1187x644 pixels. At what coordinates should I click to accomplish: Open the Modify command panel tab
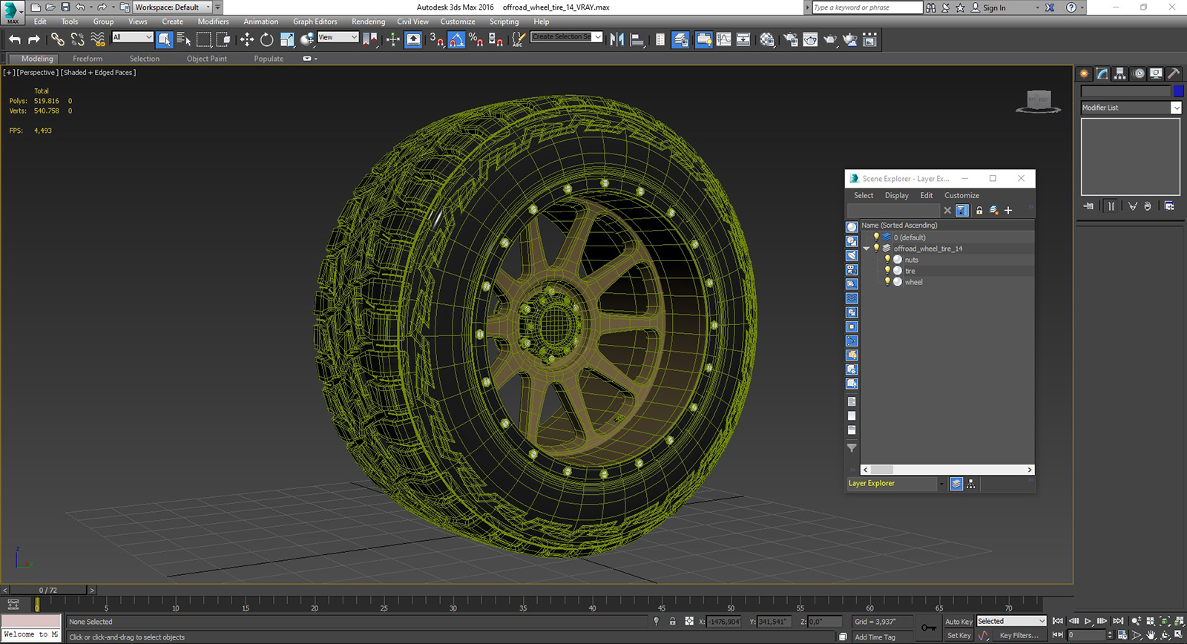point(1102,73)
